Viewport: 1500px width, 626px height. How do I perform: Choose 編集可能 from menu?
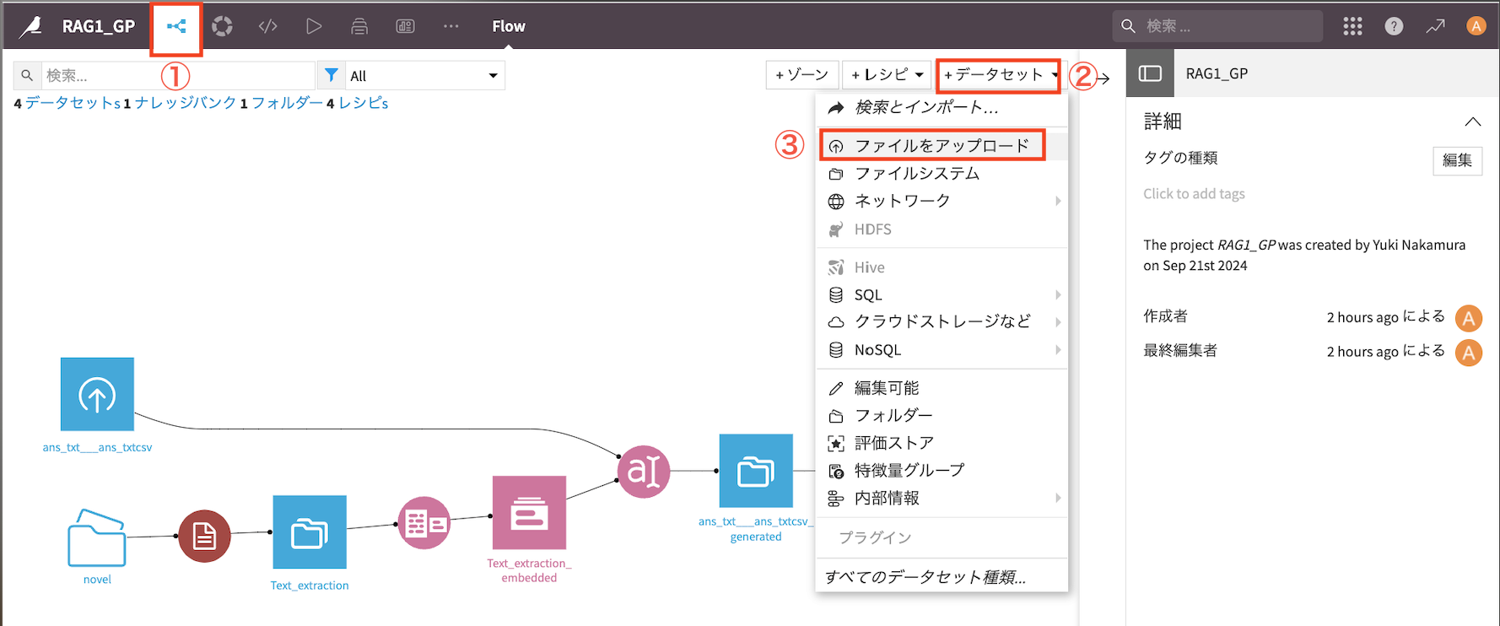(x=942, y=388)
